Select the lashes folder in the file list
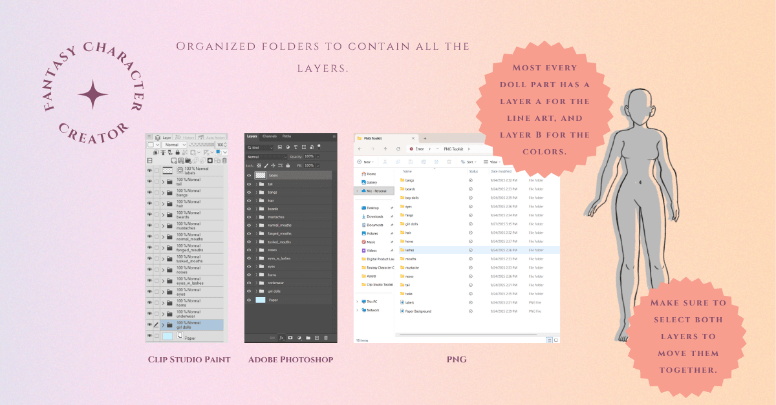 [410, 249]
